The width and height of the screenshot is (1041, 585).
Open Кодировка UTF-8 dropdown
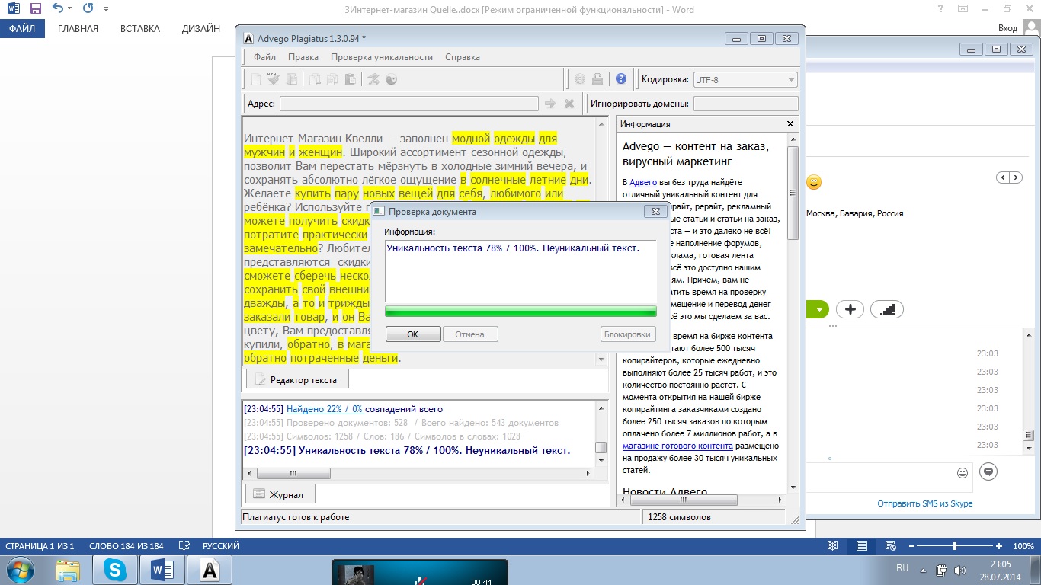(x=745, y=79)
